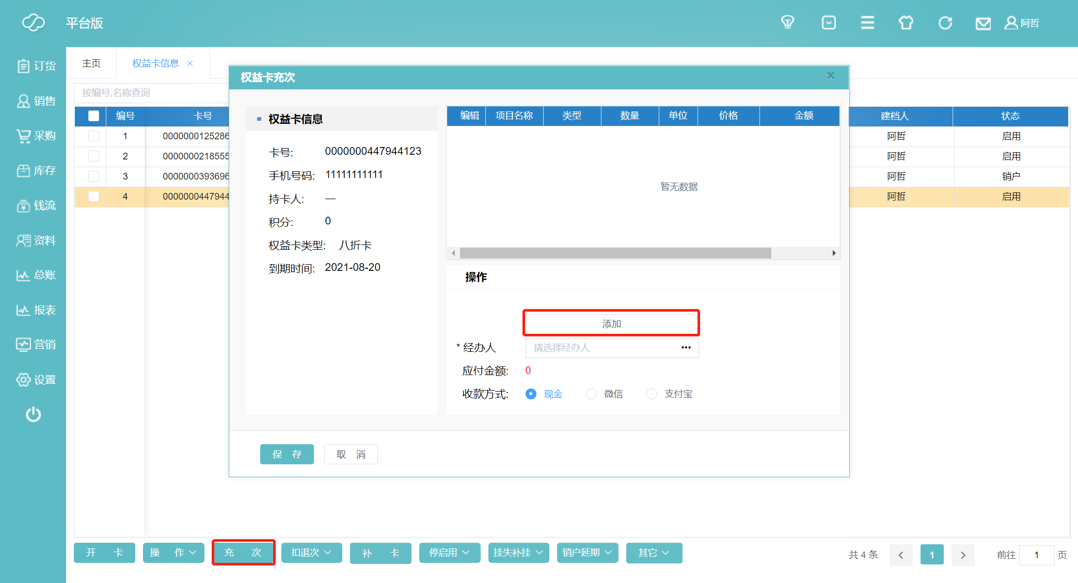Expand the 停启用 dropdown button

click(x=449, y=553)
